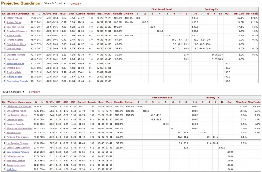
Task: Open the San Antonio Spurs link
Action: pyautogui.click(x=16, y=111)
